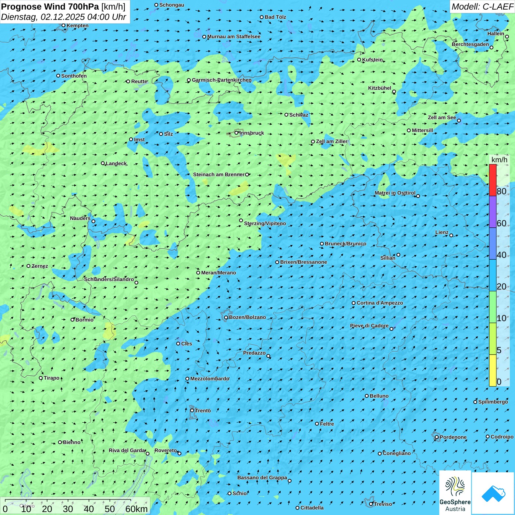Click the GeoSphere Austria logo

pyautogui.click(x=455, y=493)
